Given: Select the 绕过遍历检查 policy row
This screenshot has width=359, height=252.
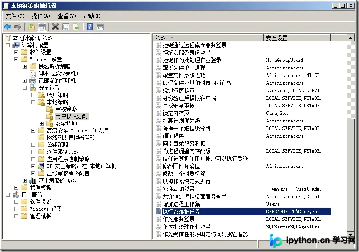Looking at the screenshot, I should pyautogui.click(x=242, y=90).
